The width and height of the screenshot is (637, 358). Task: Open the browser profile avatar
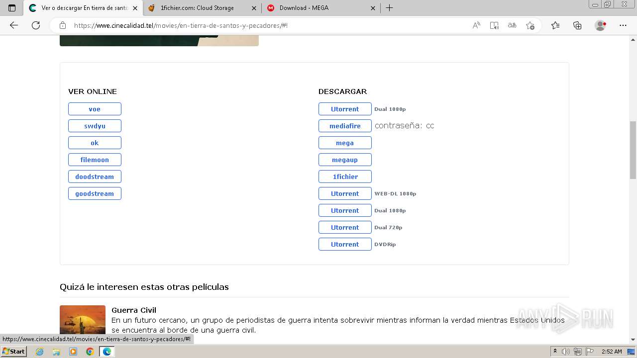point(601,25)
